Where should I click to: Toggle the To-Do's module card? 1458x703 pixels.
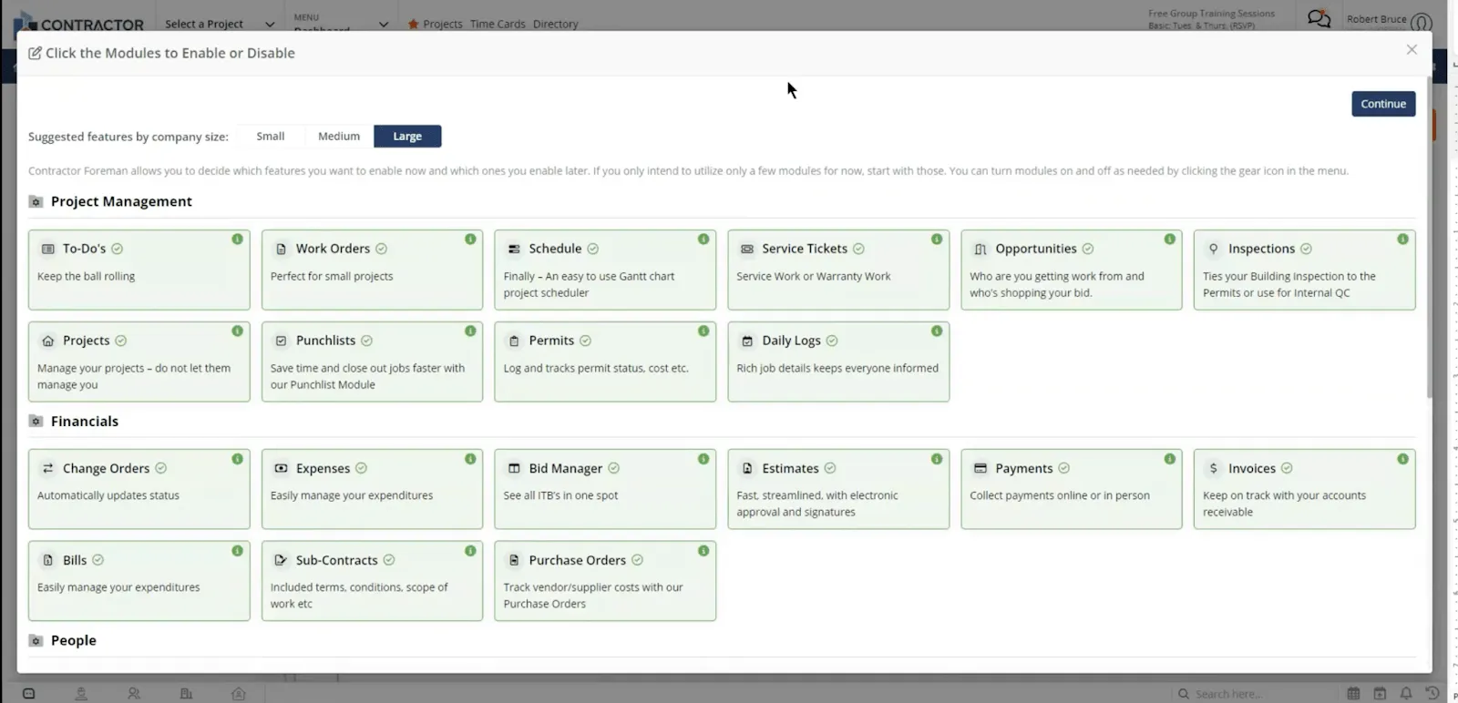(x=139, y=270)
